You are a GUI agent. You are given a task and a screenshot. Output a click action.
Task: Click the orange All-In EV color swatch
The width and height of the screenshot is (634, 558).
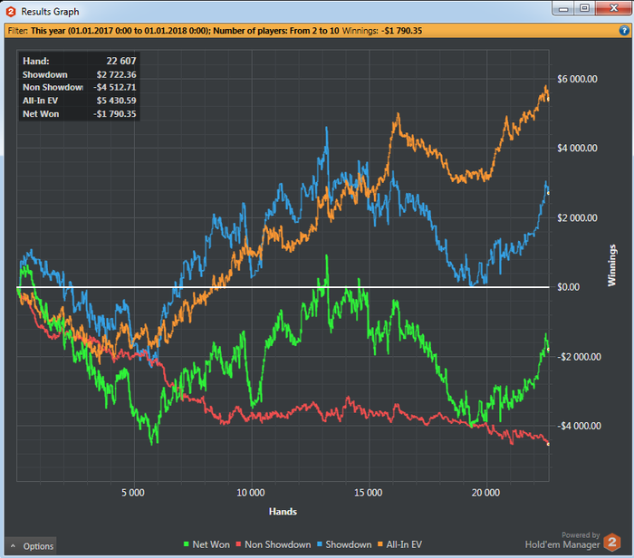pyautogui.click(x=379, y=544)
